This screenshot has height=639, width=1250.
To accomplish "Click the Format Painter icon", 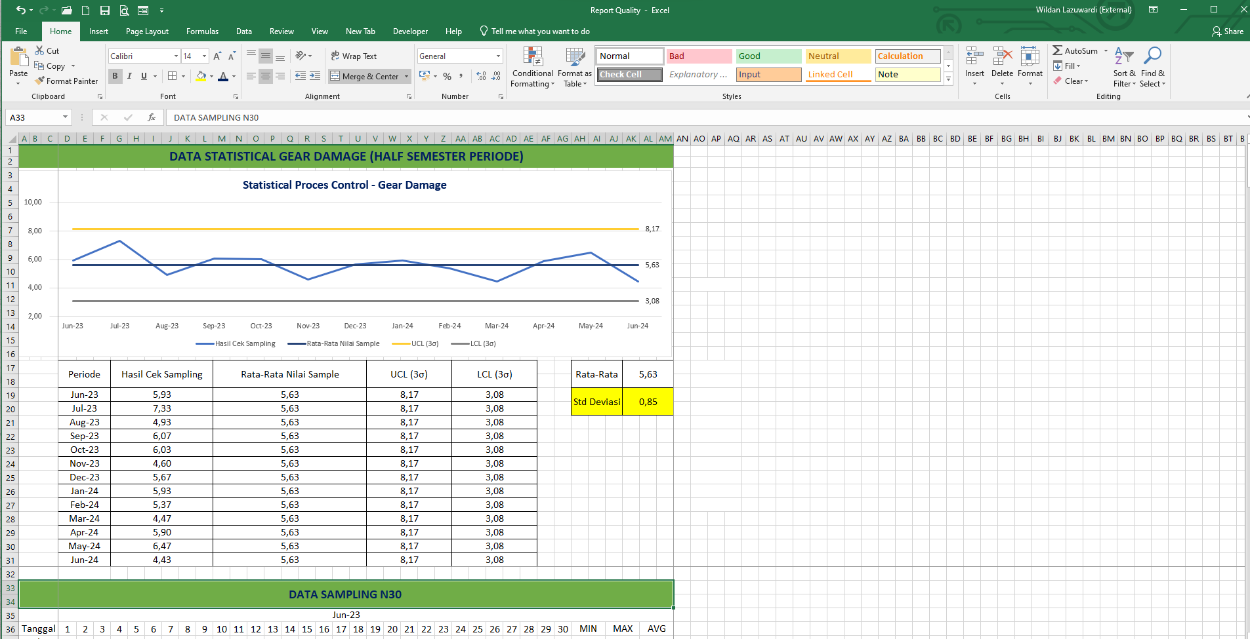I will [x=40, y=81].
